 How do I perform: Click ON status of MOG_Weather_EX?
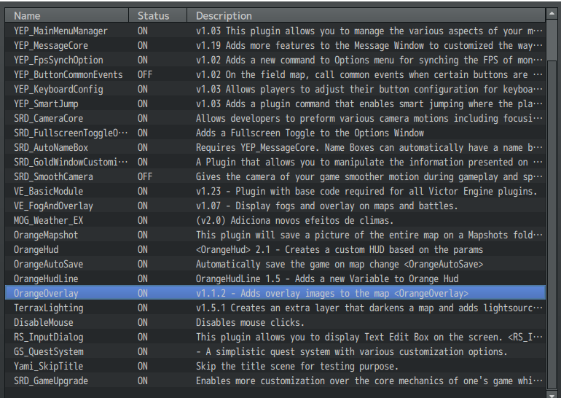pyautogui.click(x=143, y=220)
